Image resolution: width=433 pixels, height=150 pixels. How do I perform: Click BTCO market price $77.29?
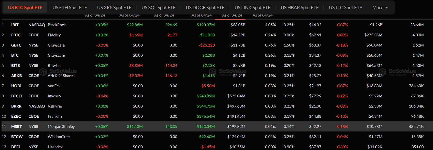[x=315, y=96]
